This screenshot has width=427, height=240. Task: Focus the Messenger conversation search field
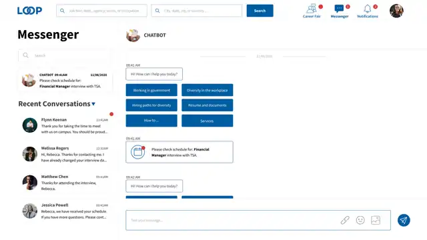(x=65, y=55)
